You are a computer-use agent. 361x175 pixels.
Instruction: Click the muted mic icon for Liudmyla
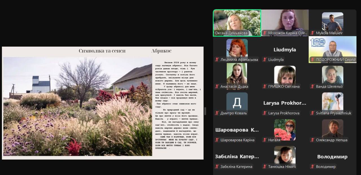265,60
